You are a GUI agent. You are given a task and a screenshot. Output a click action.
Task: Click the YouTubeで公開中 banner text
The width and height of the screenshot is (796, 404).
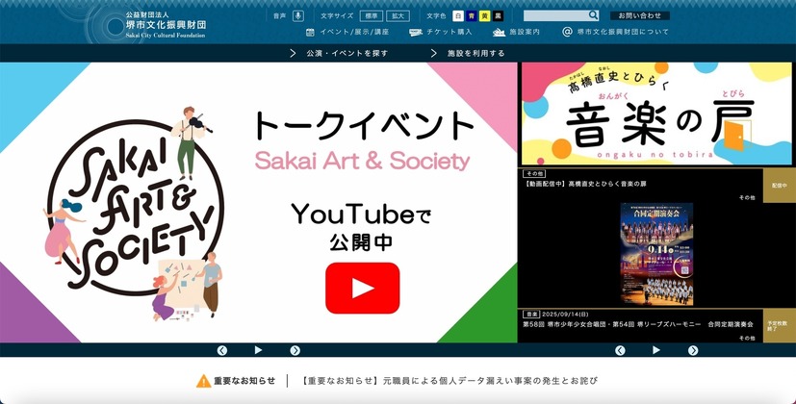[361, 228]
